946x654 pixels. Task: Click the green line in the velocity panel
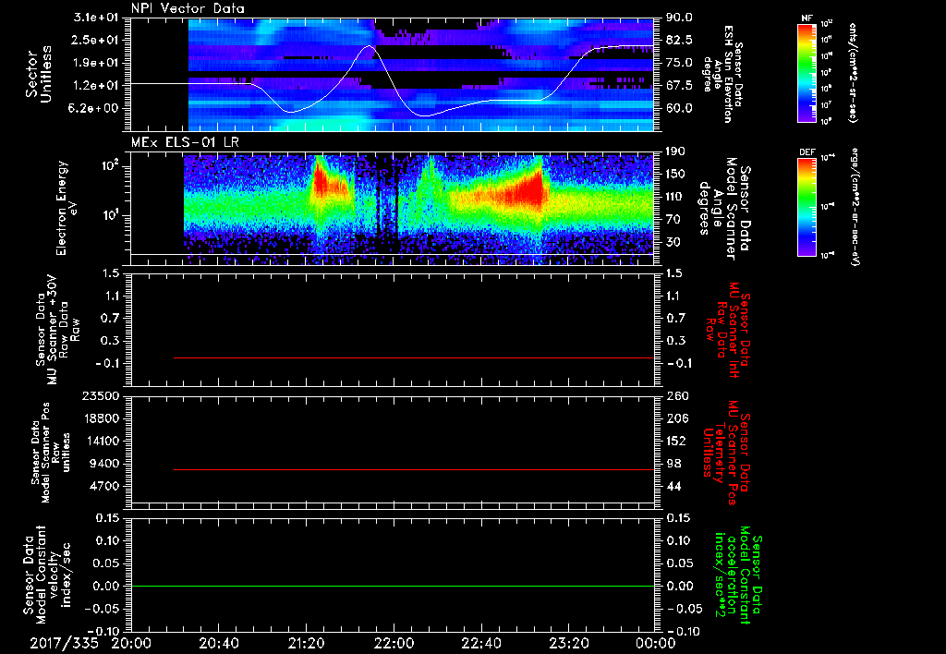392,586
